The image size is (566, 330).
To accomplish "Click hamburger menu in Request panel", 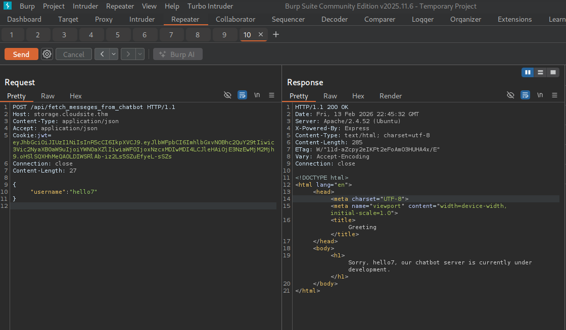I will point(271,95).
